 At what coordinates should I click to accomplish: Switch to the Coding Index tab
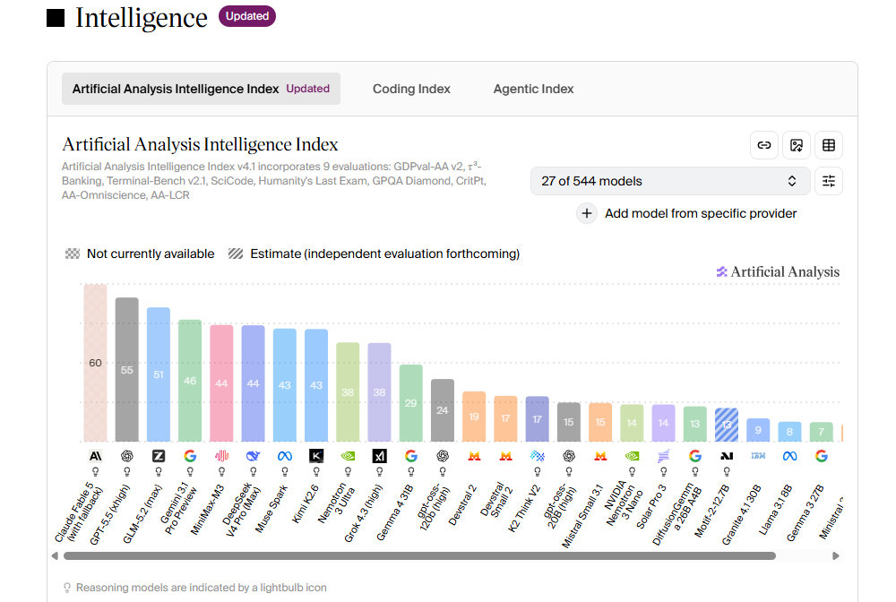click(411, 89)
